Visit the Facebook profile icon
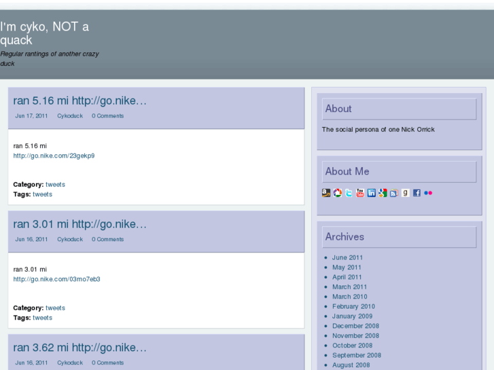The height and width of the screenshot is (370, 494). click(x=417, y=193)
